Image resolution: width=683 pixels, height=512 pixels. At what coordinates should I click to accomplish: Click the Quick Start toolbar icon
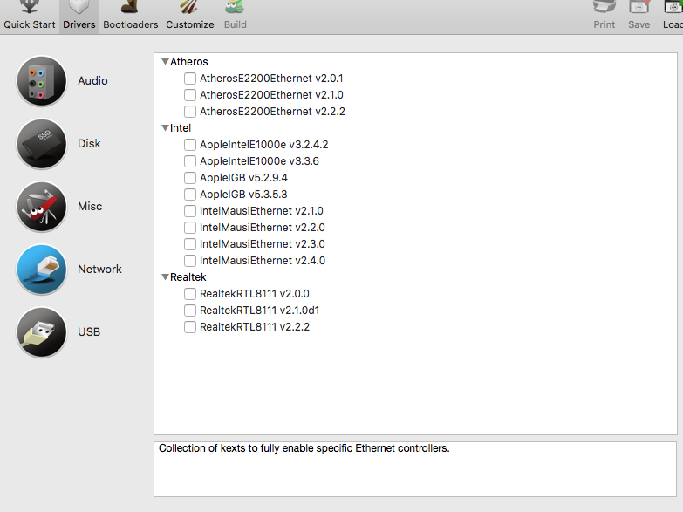[30, 6]
